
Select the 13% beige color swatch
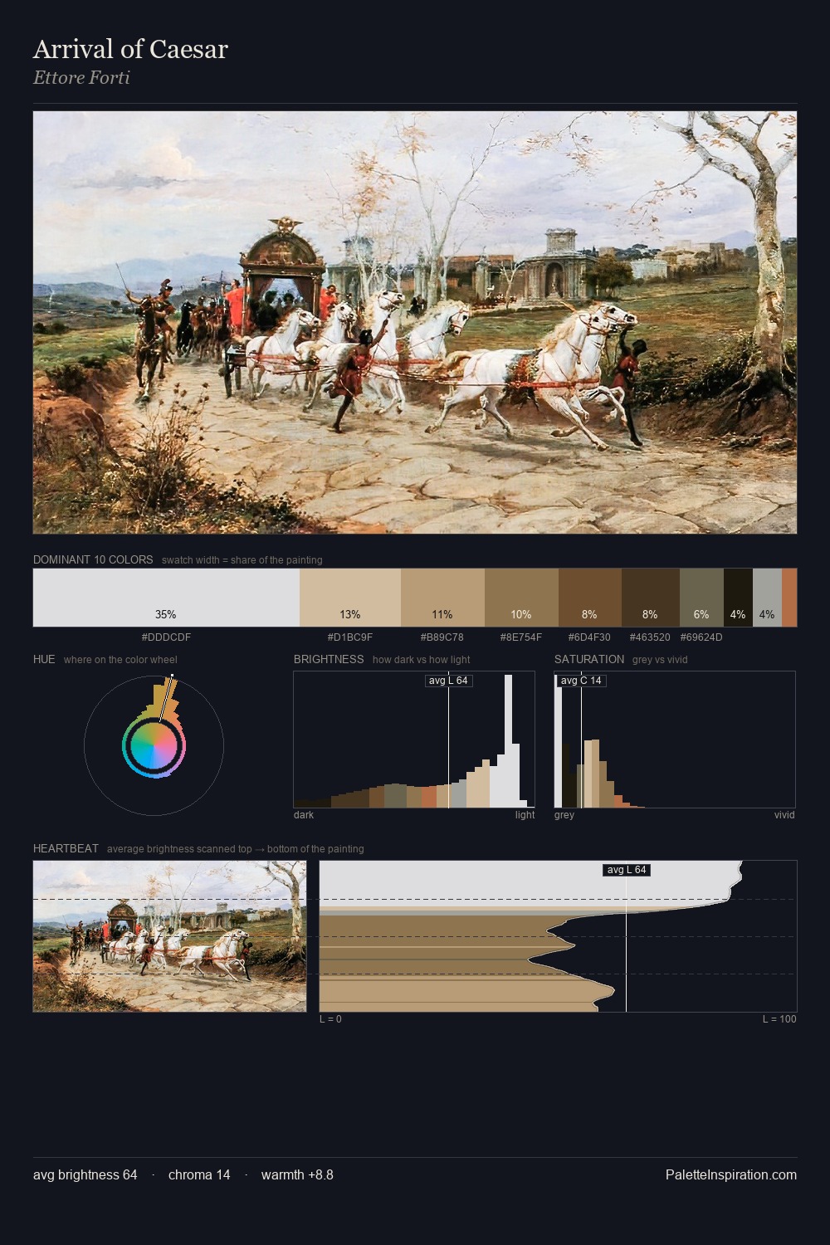point(350,598)
